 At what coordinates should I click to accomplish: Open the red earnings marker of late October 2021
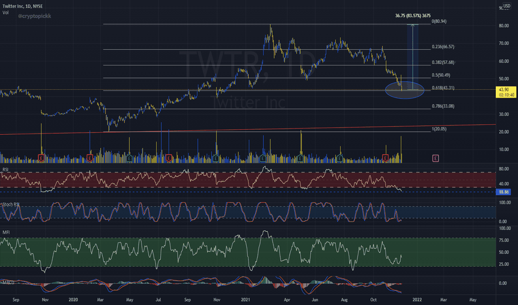pos(385,158)
